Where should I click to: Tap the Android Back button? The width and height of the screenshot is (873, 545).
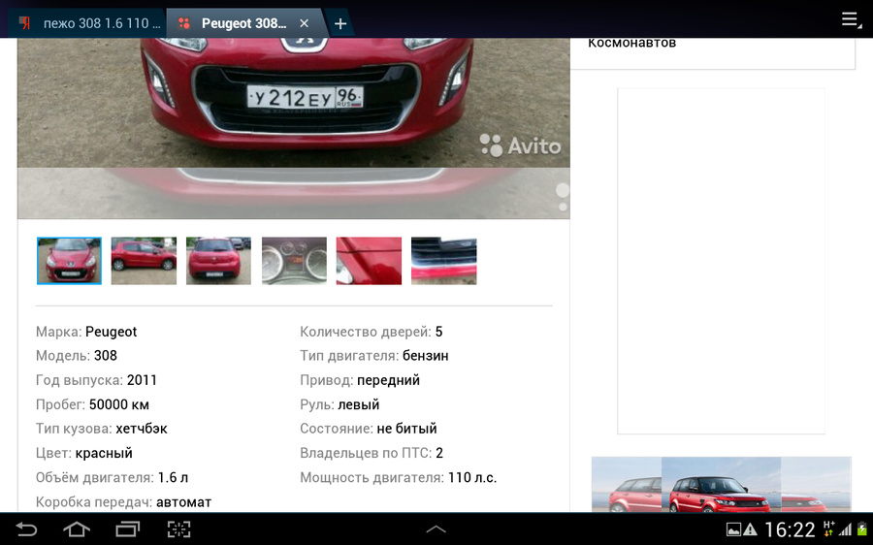click(x=26, y=529)
